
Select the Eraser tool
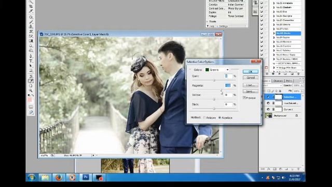tap(31, 36)
